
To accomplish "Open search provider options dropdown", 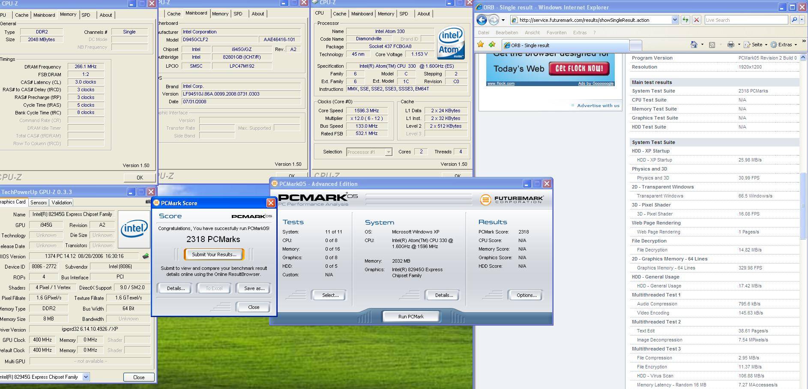I will 802,20.
